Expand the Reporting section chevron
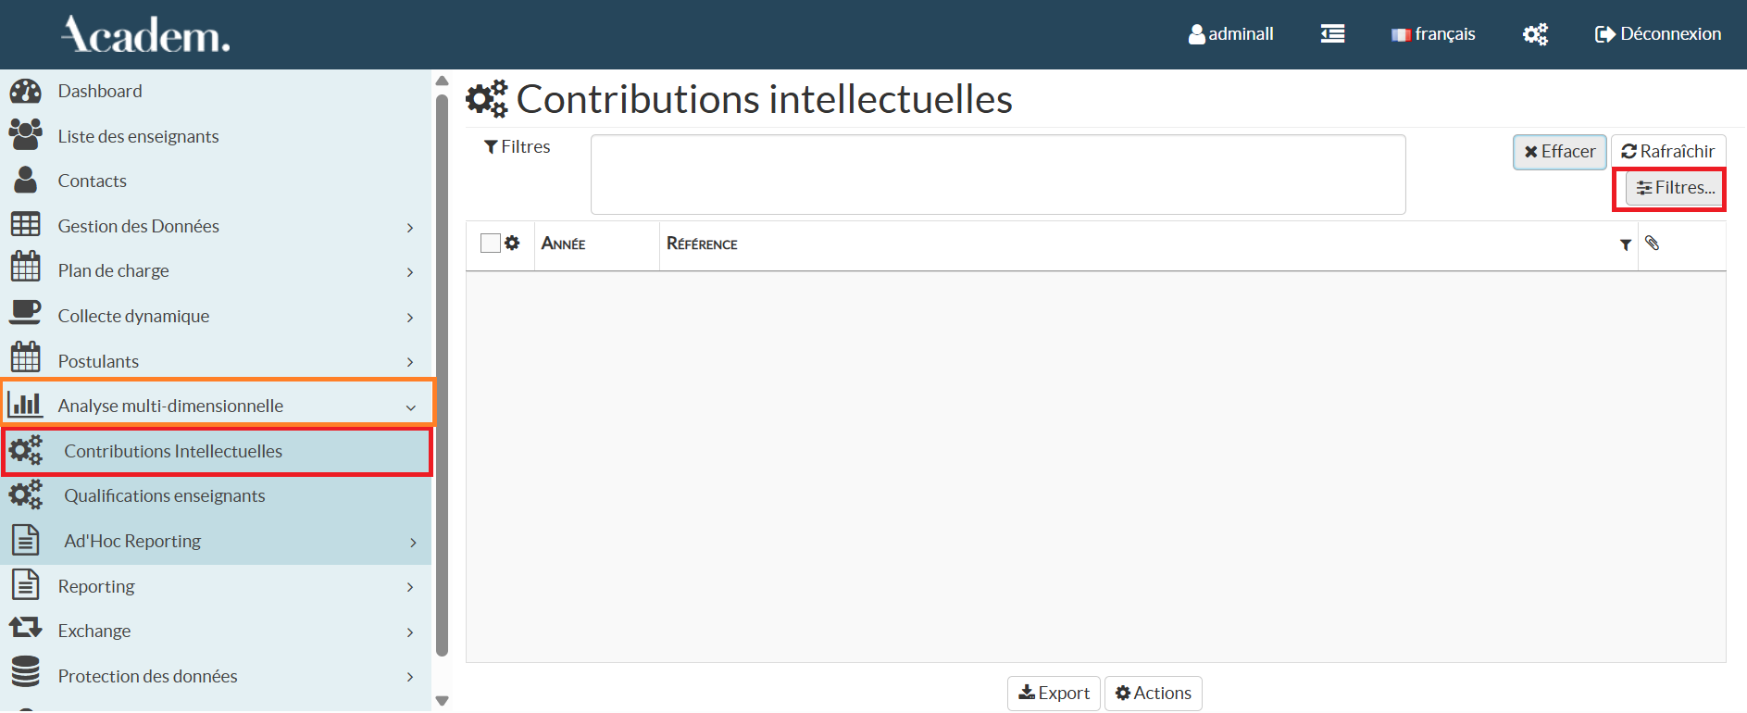 (x=409, y=587)
